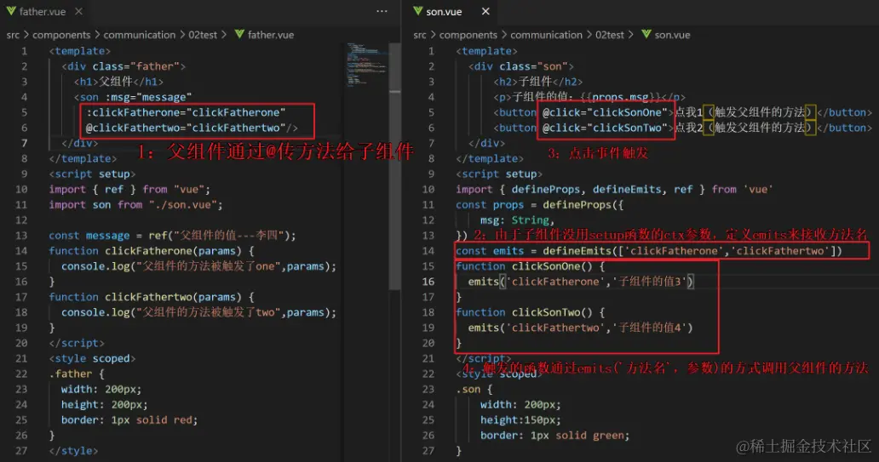Click line number 12 in father.vue gutter
The width and height of the screenshot is (879, 462).
21,220
